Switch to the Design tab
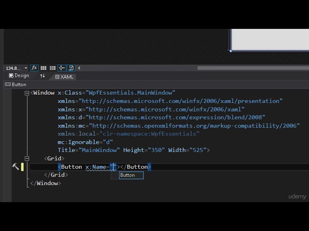Viewport: 309px width, 231px height. pos(19,76)
